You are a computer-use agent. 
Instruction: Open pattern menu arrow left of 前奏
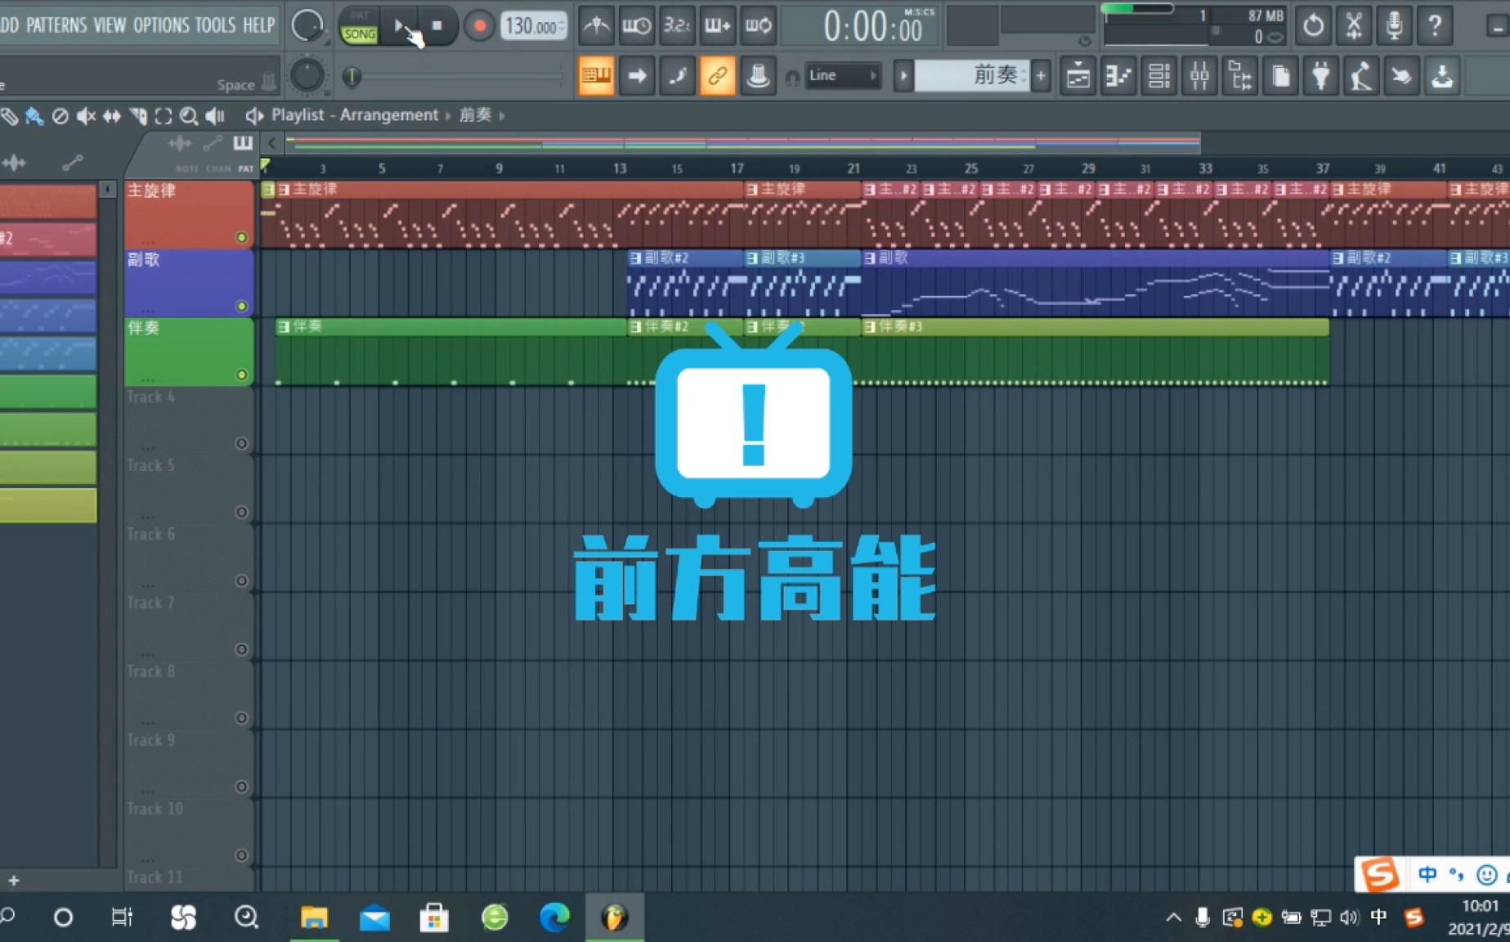click(x=903, y=76)
